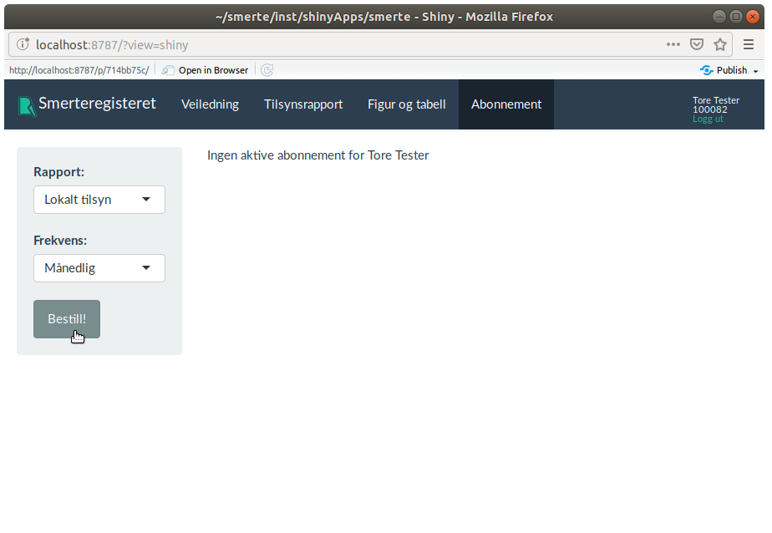Click the Publish button label
The width and height of the screenshot is (772, 533).
tap(732, 70)
